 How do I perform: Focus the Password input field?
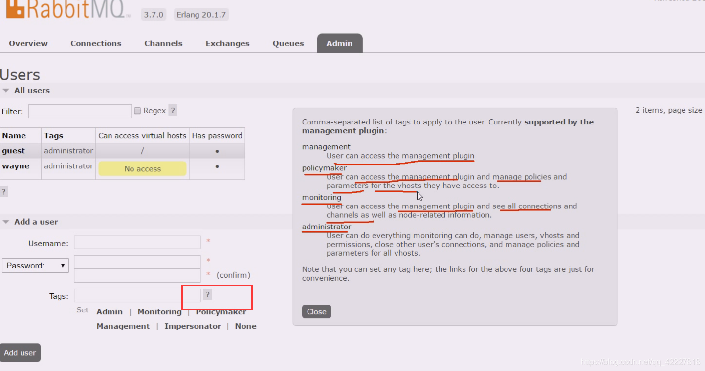[137, 262]
